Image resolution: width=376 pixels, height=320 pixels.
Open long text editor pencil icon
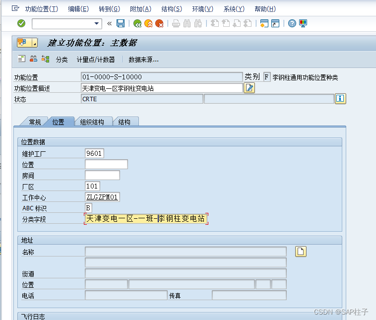(x=250, y=88)
